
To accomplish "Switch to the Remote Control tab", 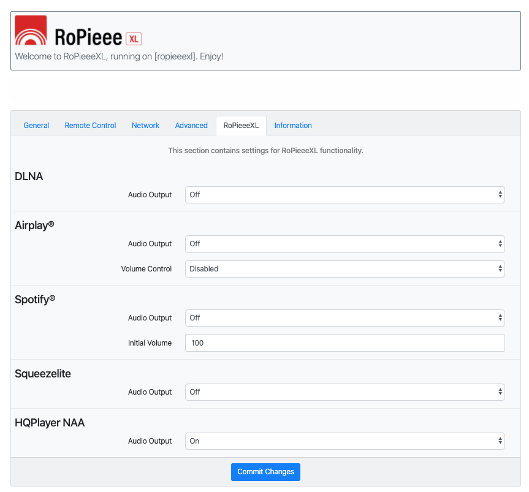I will point(91,126).
